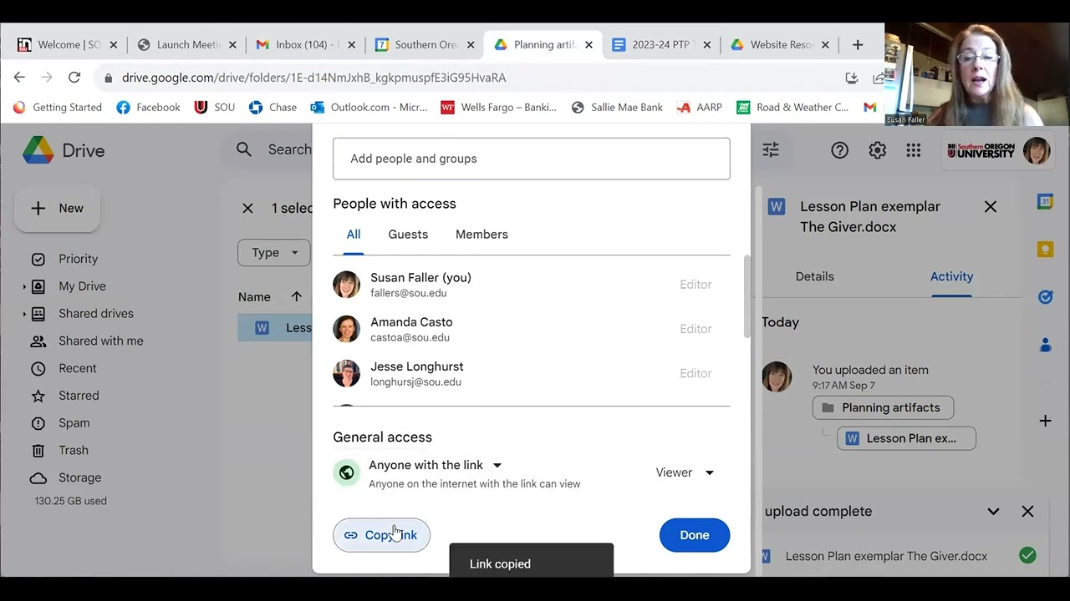Open Google Calendar from side panel

1045,202
